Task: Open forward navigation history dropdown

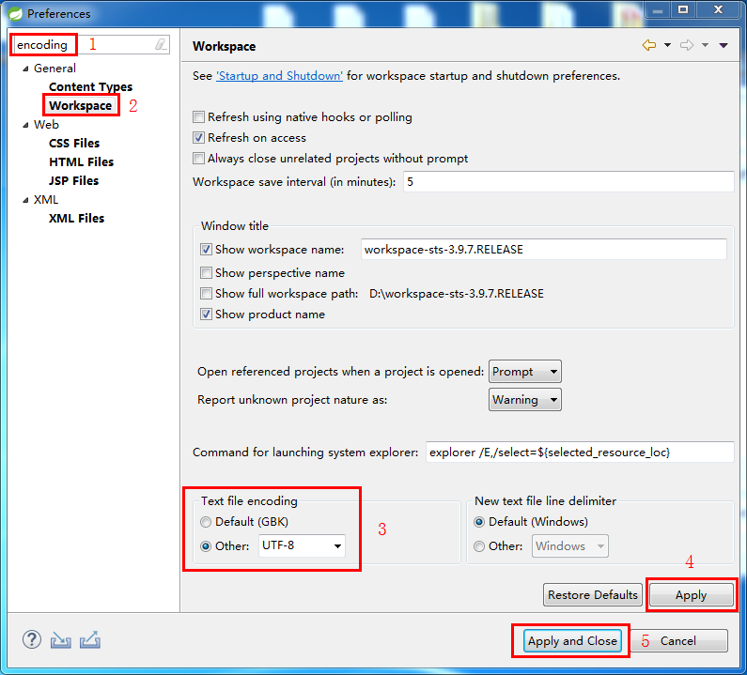Action: [x=705, y=46]
